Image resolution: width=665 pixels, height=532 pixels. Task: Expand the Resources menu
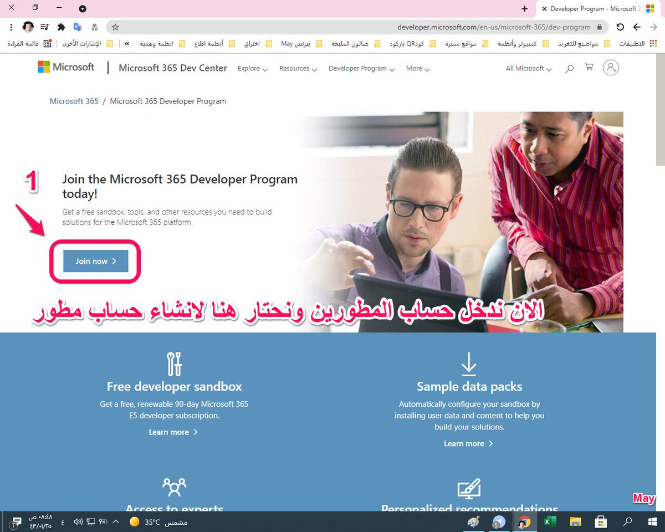[298, 69]
